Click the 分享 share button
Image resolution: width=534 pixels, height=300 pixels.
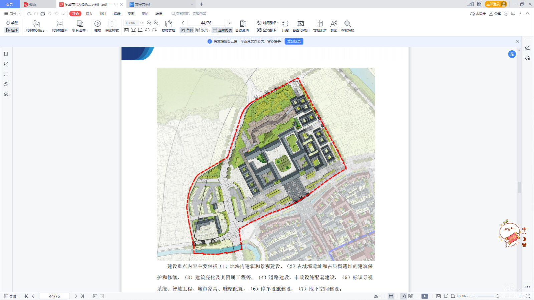coord(495,14)
